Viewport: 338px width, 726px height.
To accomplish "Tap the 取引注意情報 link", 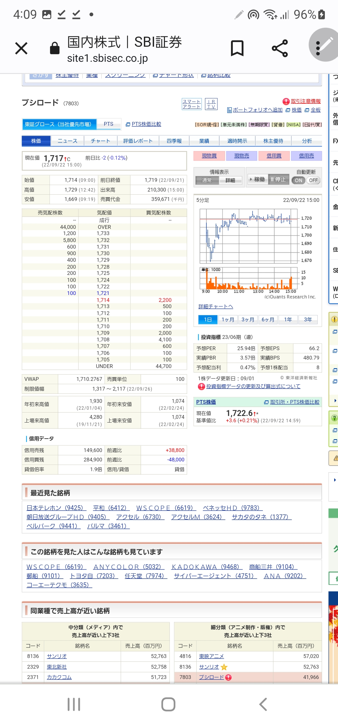I will 306,101.
